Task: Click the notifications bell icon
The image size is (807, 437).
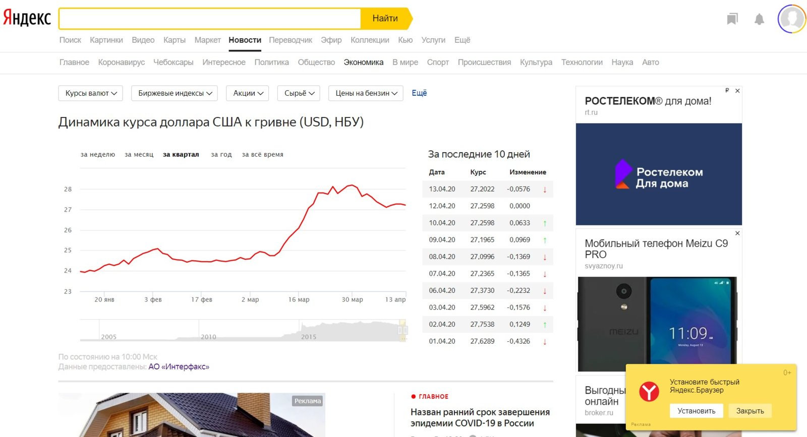Action: click(759, 19)
